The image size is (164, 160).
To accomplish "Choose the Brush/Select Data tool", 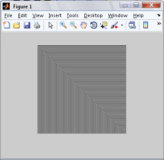I will tap(114, 25).
